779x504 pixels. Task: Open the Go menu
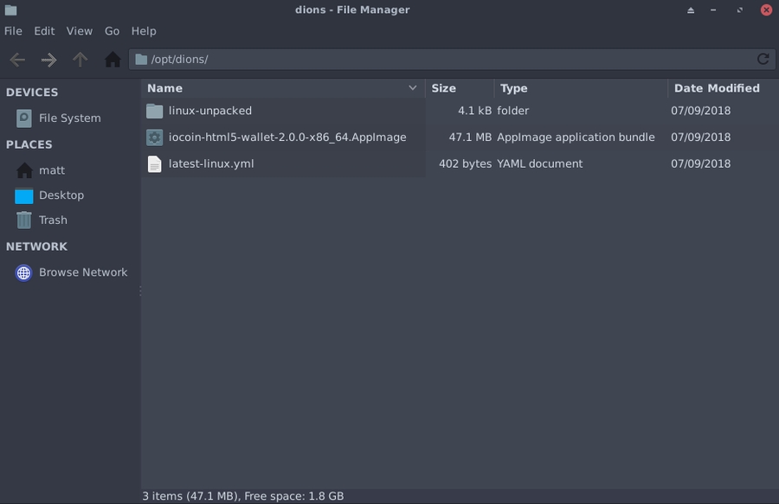(112, 30)
